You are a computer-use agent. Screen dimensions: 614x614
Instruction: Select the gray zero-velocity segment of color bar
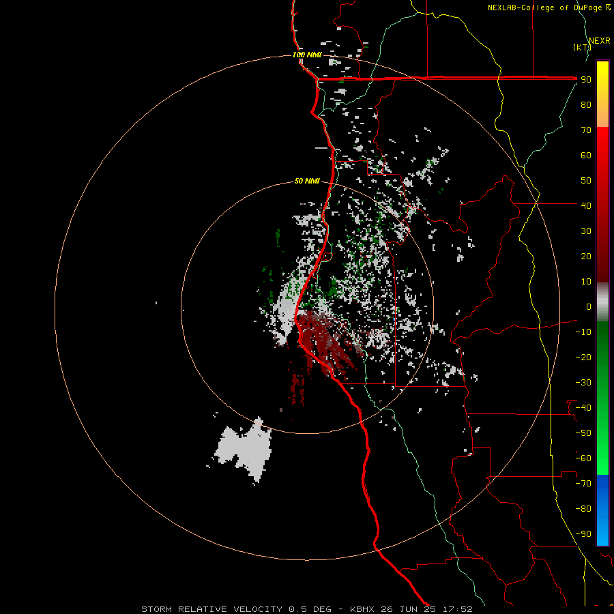[x=602, y=302]
